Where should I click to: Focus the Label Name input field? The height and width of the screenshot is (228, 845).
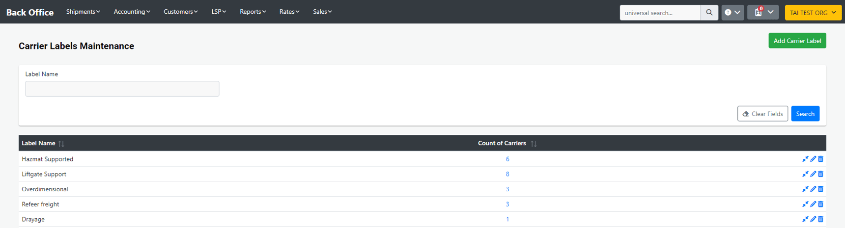pos(122,89)
